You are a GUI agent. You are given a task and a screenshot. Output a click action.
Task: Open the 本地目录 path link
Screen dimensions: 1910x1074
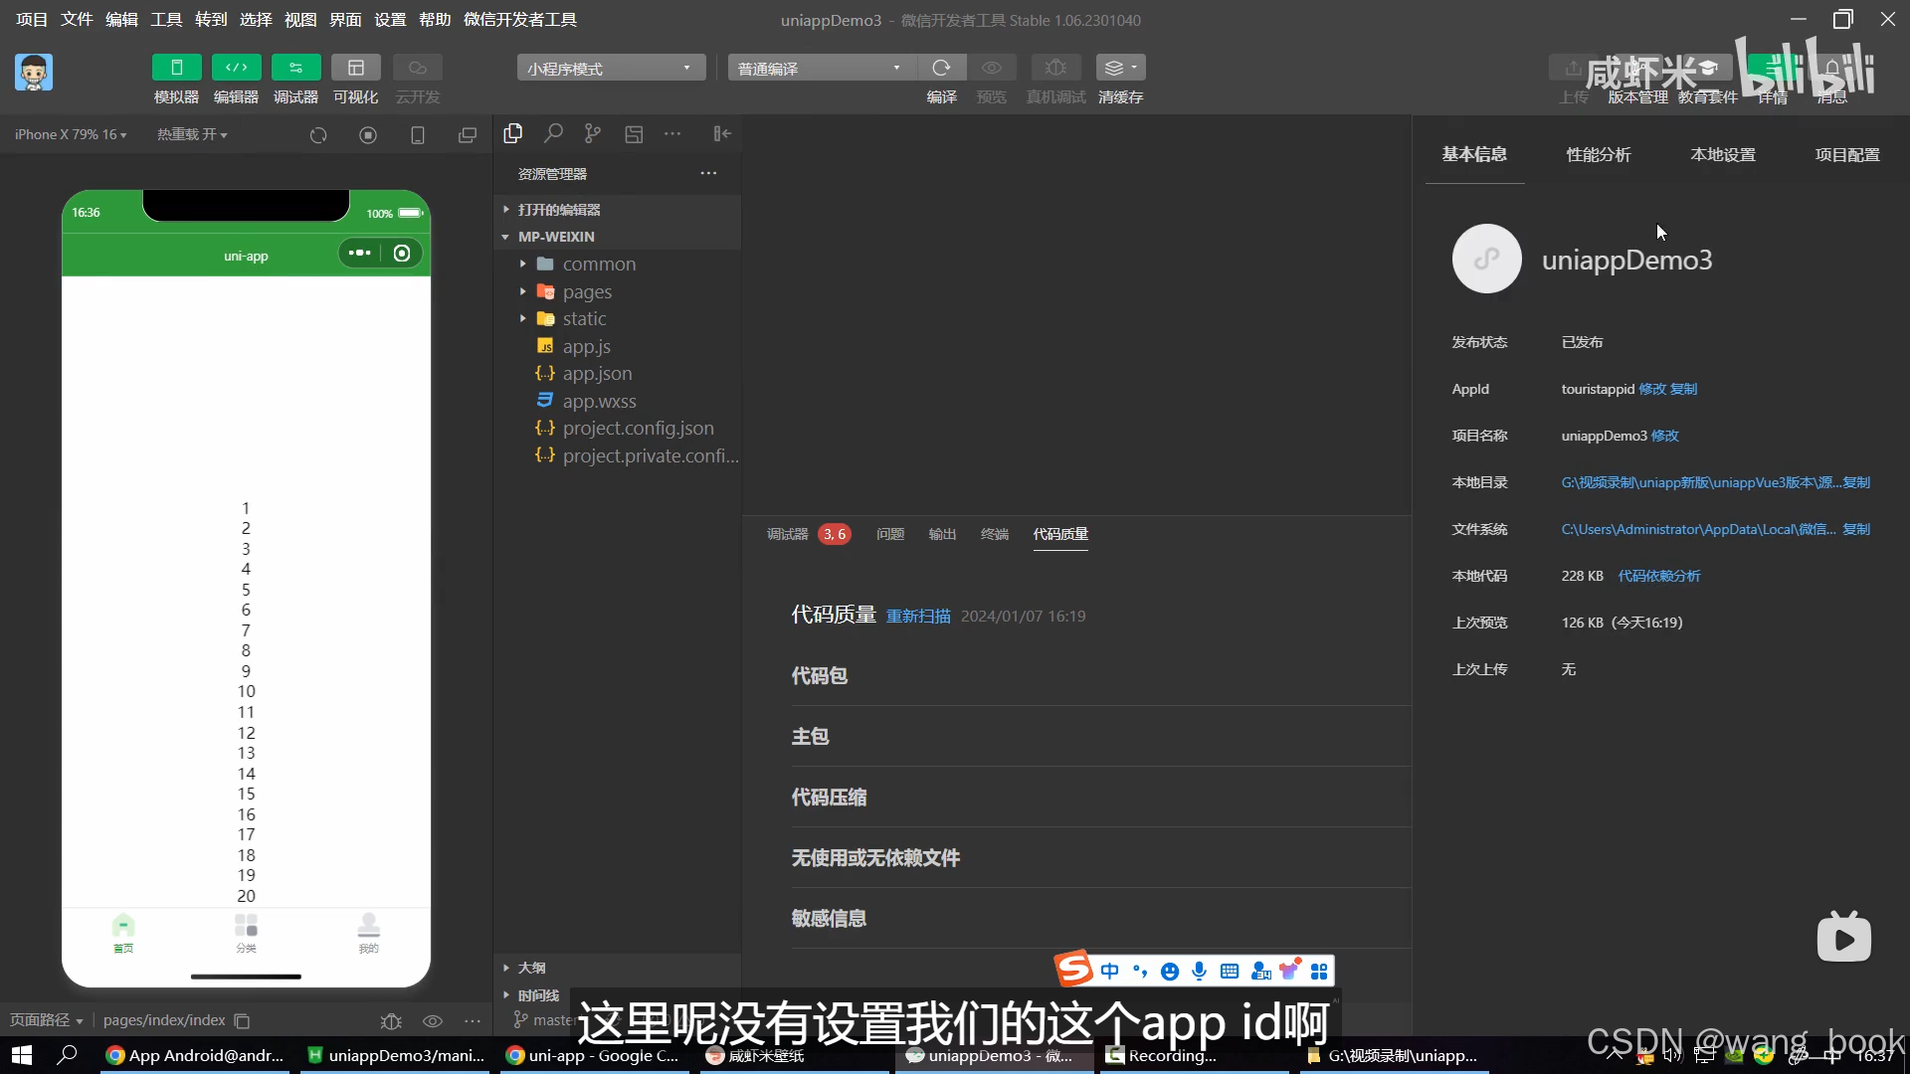pyautogui.click(x=1700, y=482)
